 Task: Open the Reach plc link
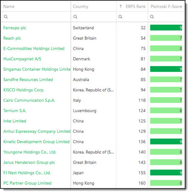pyautogui.click(x=12, y=38)
